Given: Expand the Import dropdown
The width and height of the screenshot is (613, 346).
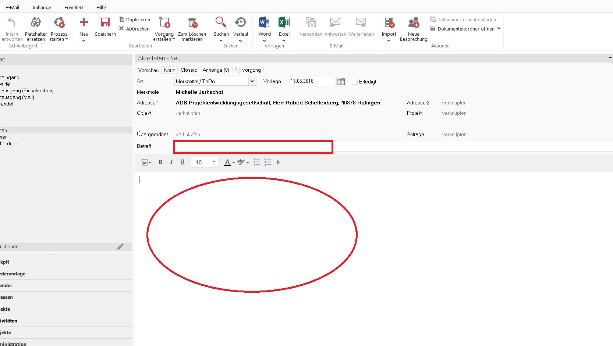Looking at the screenshot, I should [389, 40].
